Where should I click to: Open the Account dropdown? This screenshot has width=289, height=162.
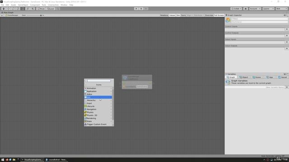[255, 9]
